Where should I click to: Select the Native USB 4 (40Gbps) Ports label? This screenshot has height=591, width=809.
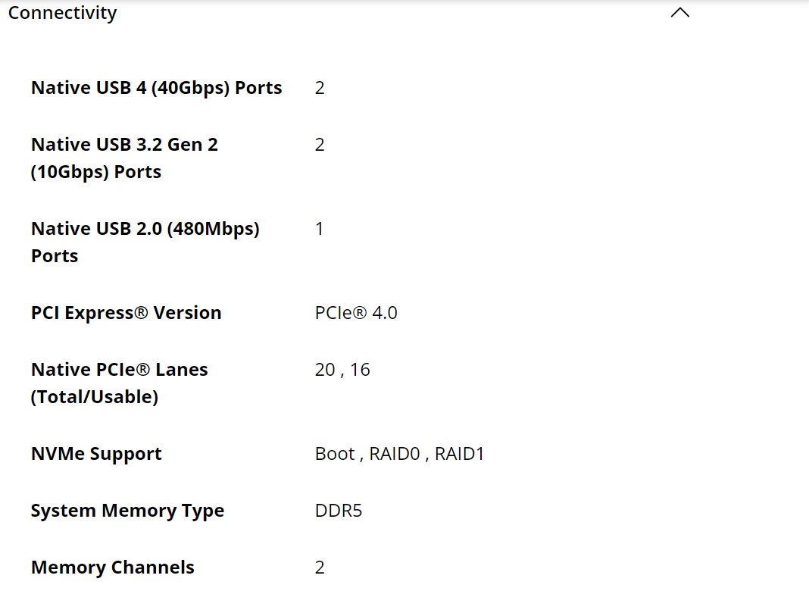coord(156,88)
